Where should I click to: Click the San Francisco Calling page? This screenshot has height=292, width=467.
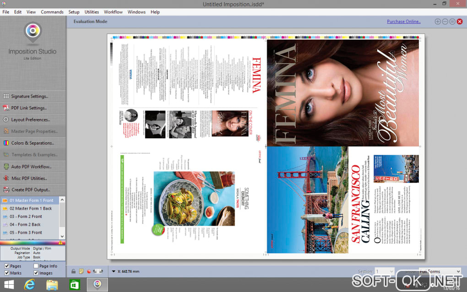pyautogui.click(x=343, y=200)
